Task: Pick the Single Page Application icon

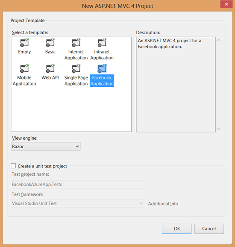Action: click(x=76, y=68)
